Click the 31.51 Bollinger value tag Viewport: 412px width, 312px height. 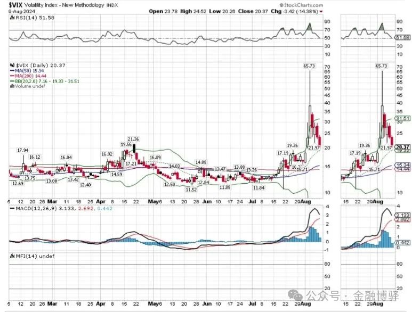point(403,118)
